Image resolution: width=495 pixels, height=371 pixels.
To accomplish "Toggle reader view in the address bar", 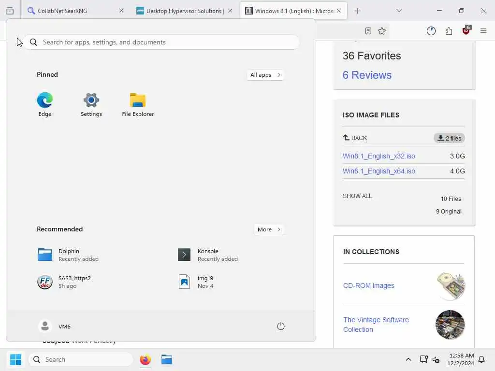I will click(368, 31).
